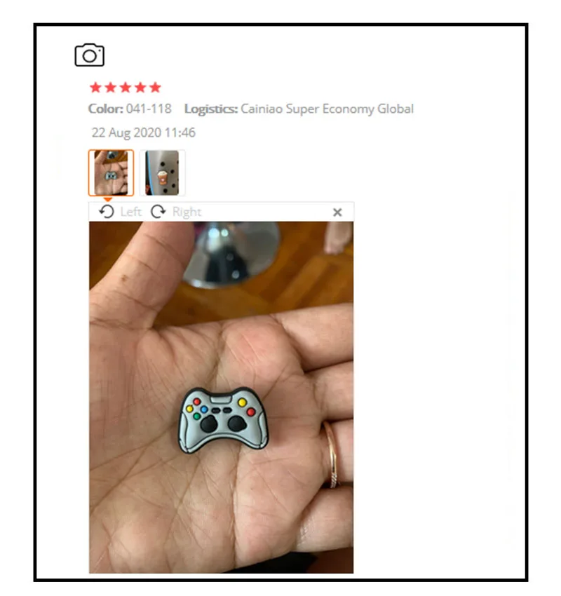Click the first red rating star

click(95, 88)
